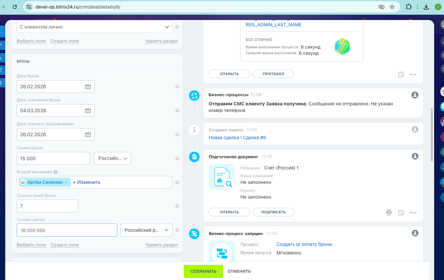The width and height of the screenshot is (444, 280).
Task: Open the Новая сделка ! Сделка #6 link
Action: tap(237, 138)
